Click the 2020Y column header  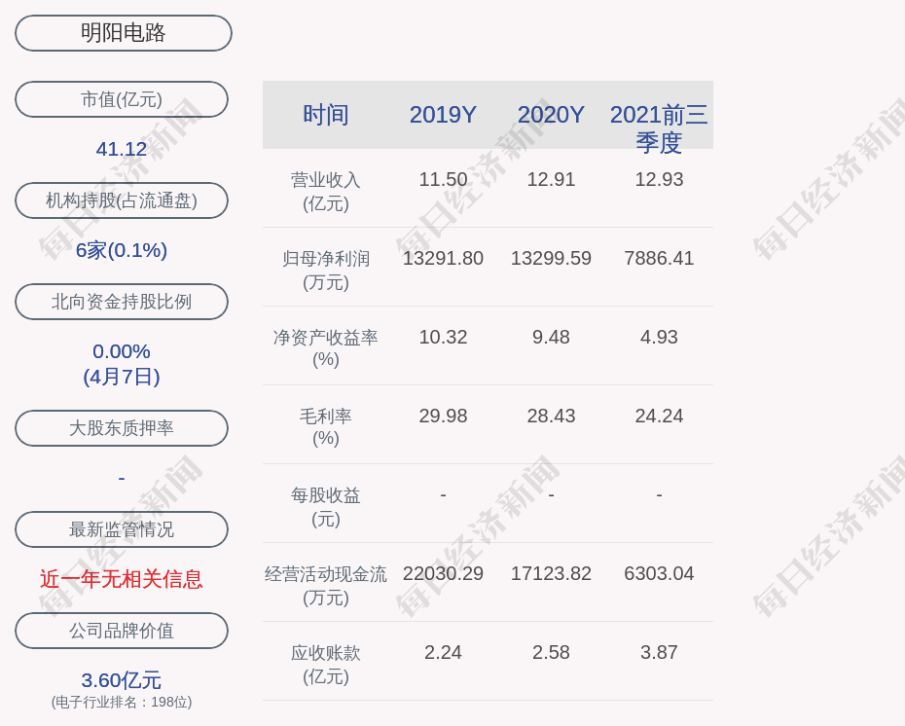[551, 114]
